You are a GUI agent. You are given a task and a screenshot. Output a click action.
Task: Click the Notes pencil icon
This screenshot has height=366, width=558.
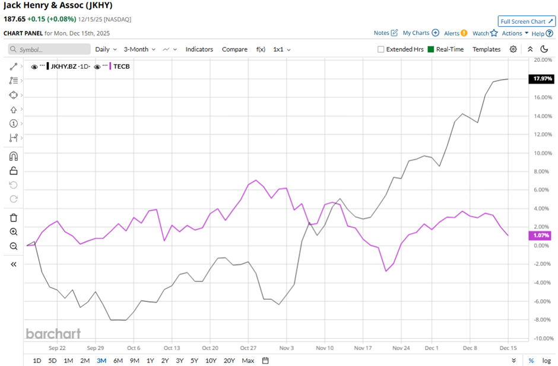[x=394, y=33]
